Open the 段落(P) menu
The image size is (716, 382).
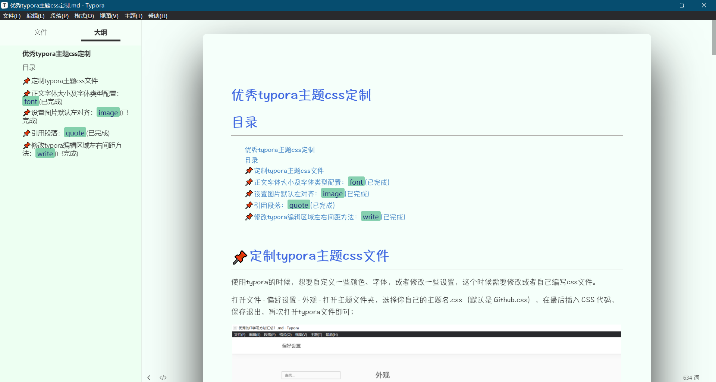(59, 16)
